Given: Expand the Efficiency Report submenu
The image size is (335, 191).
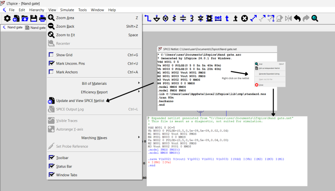Looking at the screenshot, I should pyautogui.click(x=94, y=92).
